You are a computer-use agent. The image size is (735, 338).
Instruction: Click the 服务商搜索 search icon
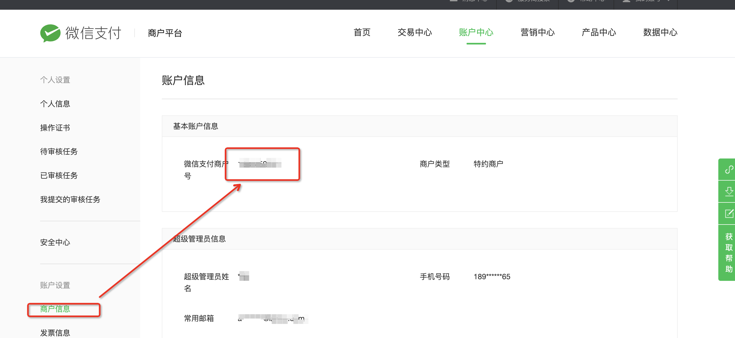509,1
